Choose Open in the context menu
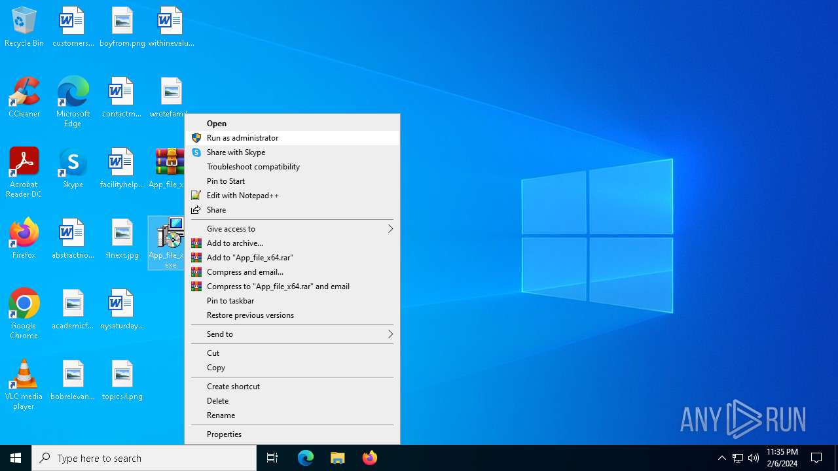 [291, 124]
